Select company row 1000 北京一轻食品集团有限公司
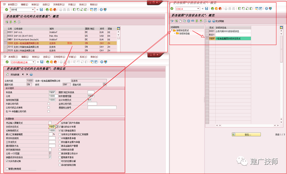 coord(62,43)
